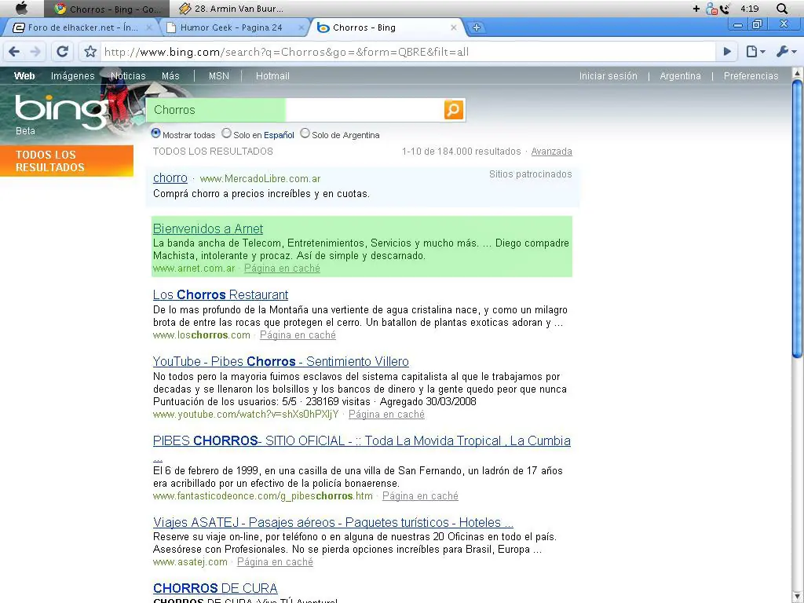Open cached page for arnet.com.ar
Viewport: 804px width, 603px height.
click(282, 269)
